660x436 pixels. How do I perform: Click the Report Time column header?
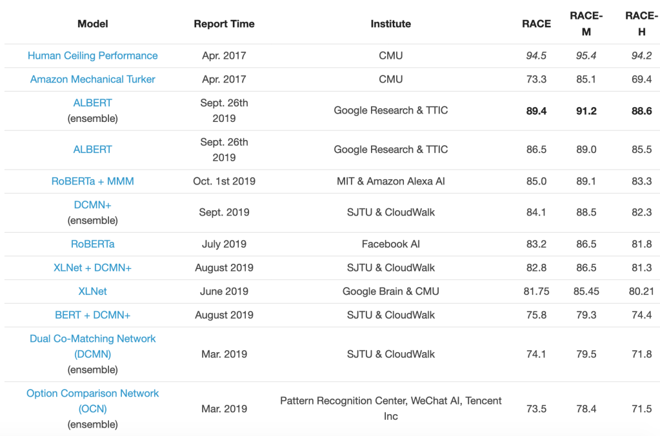tap(224, 24)
